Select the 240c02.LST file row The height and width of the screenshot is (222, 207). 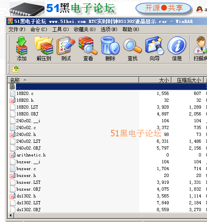(108, 141)
